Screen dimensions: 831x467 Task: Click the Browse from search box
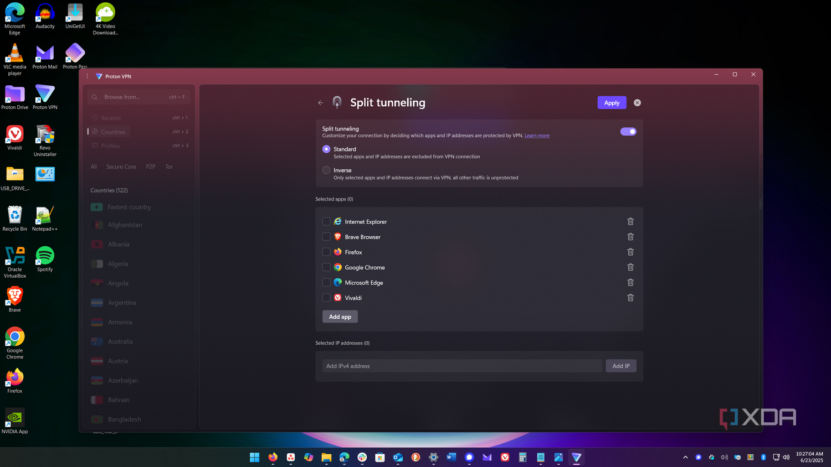[138, 97]
